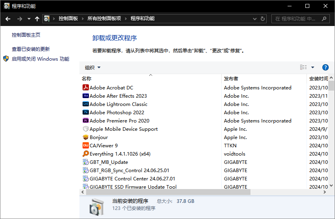This screenshot has height=219, width=335.
Task: Click vertical scrollbar down arrow
Action: pos(331,186)
